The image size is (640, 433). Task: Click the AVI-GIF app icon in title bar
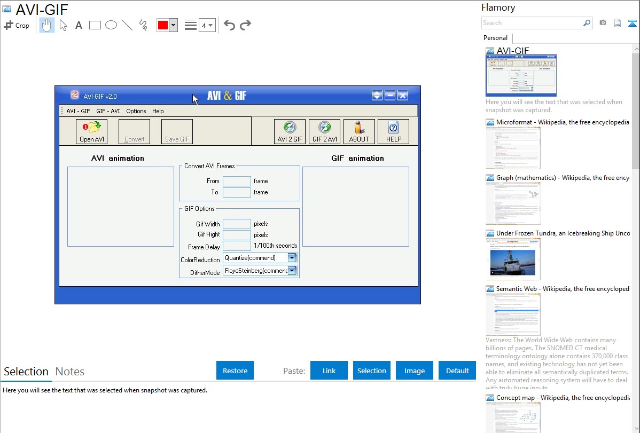(x=74, y=95)
